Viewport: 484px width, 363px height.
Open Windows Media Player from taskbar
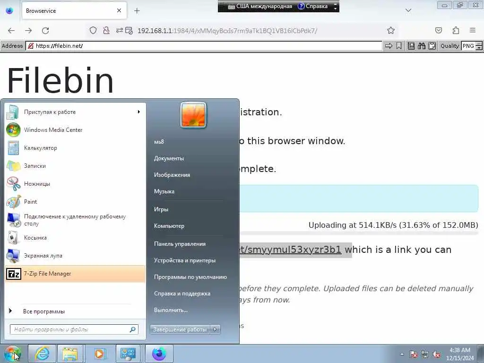[x=99, y=354]
